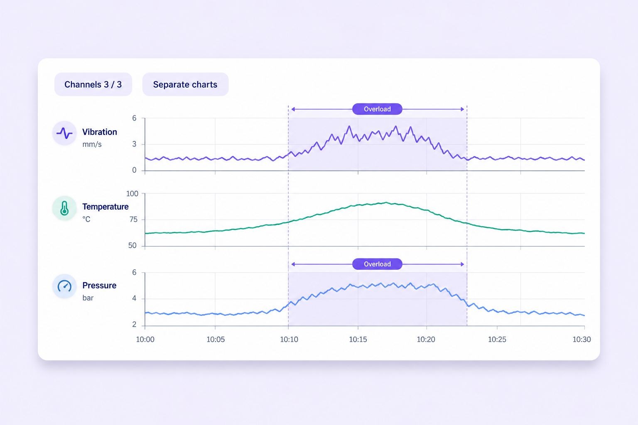
Task: Click the 100 value on the Temperature axis
Action: pos(132,194)
